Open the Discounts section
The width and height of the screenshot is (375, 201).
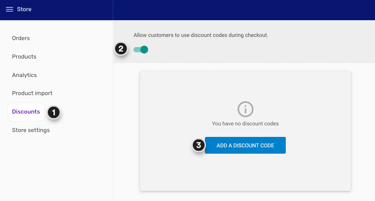click(x=26, y=111)
